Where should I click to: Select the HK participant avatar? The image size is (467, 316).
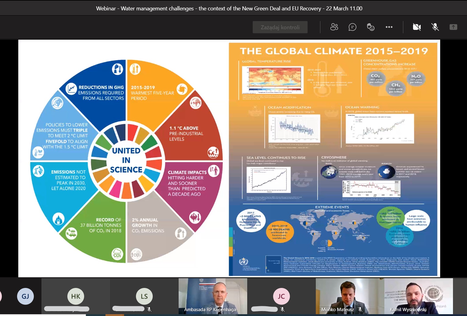pos(76,296)
